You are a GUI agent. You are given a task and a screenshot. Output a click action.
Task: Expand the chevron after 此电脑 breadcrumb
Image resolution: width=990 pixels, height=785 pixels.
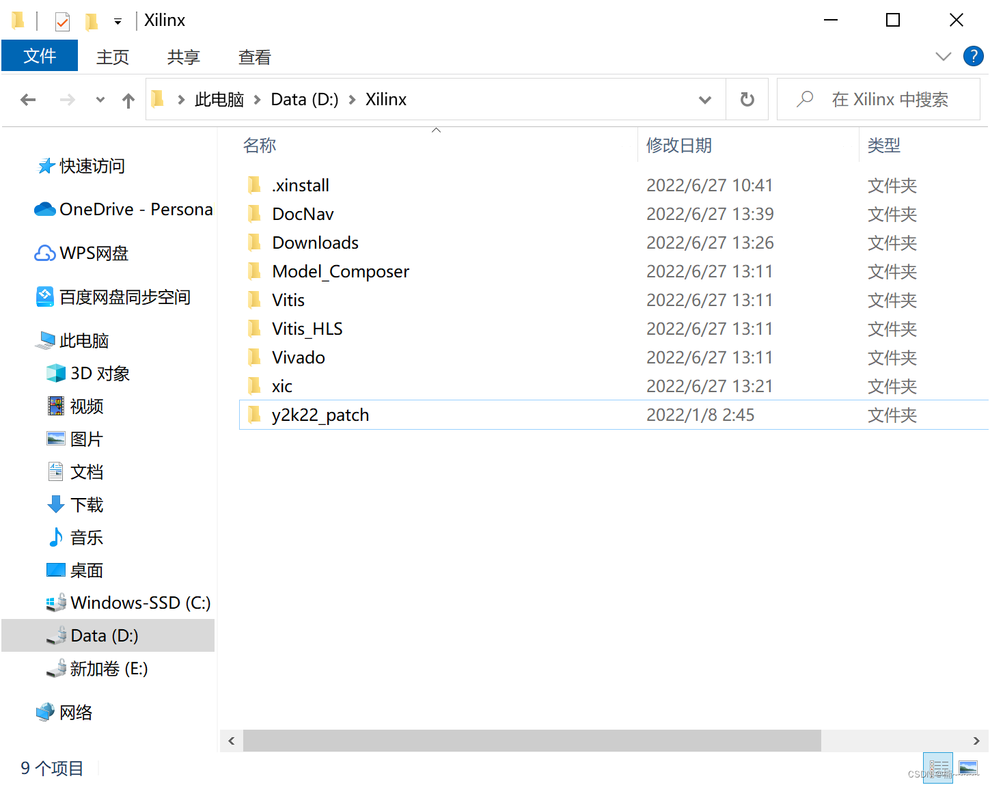point(258,100)
